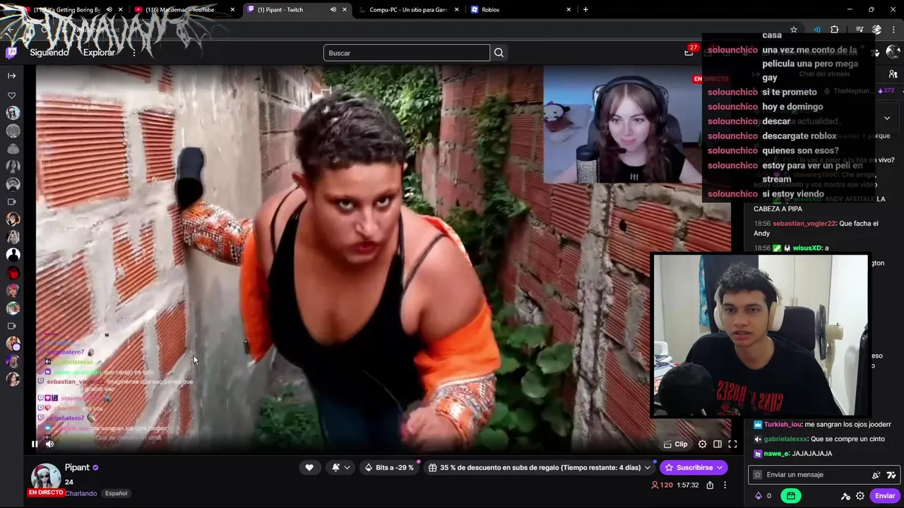
Task: Click the Suscribirse button
Action: pyautogui.click(x=694, y=467)
